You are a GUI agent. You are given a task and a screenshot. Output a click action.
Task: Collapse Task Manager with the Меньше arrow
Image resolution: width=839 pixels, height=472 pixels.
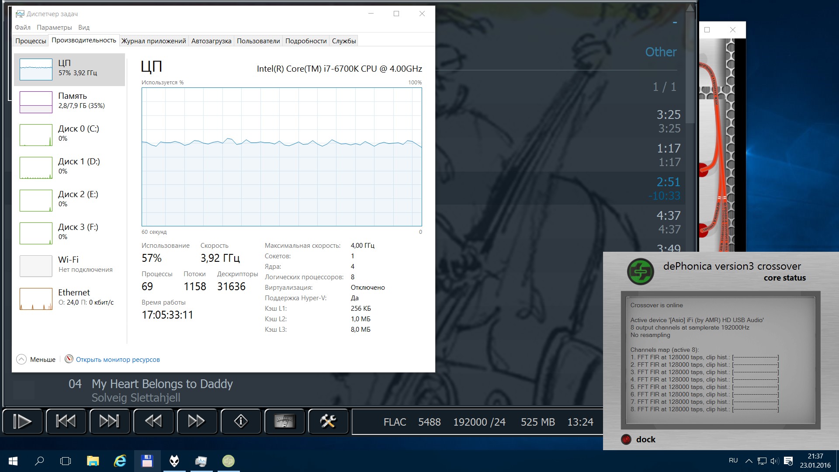(x=21, y=359)
